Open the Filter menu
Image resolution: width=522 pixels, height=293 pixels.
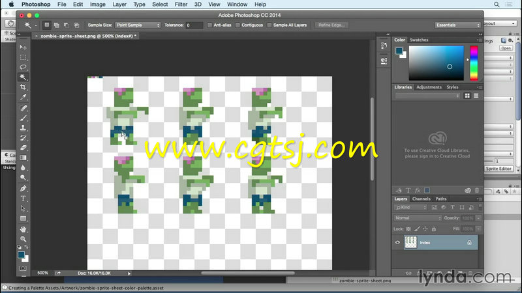(x=181, y=5)
